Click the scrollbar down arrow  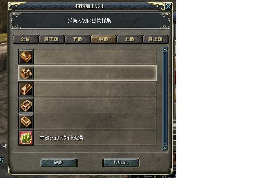[x=165, y=148]
